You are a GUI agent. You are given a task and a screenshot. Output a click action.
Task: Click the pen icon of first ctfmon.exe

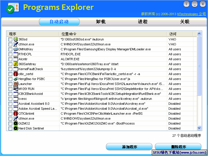coord(16,44)
